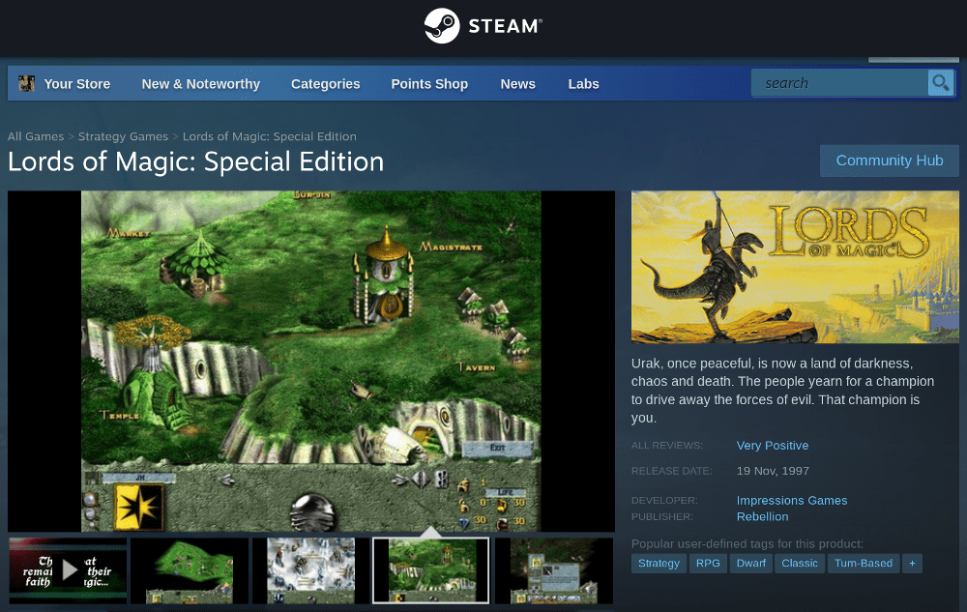Viewport: 967px width, 612px height.
Task: Click the search magnifier icon
Action: click(x=940, y=83)
